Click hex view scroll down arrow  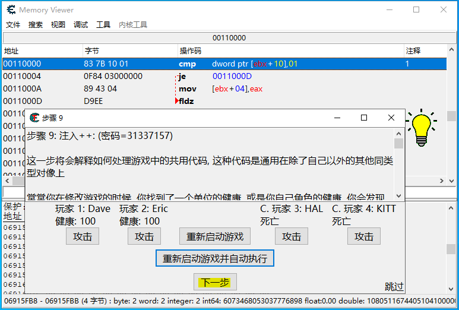(451, 289)
